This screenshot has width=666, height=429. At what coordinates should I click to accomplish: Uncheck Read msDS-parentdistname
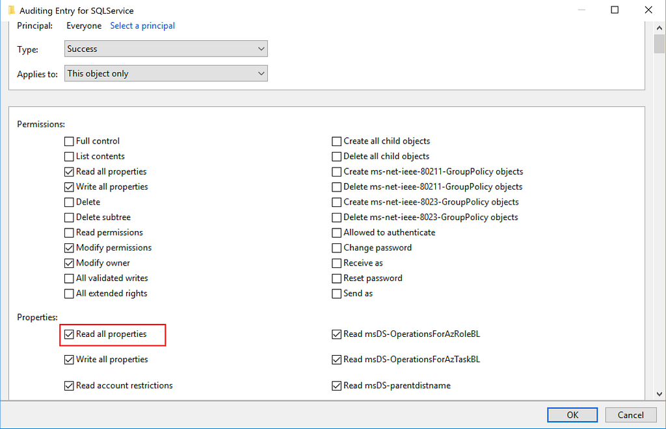pyautogui.click(x=336, y=386)
